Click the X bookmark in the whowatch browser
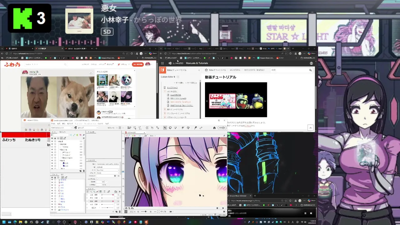The width and height of the screenshot is (400, 225). (59, 58)
